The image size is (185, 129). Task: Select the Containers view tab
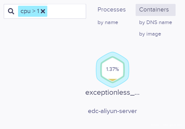[x=155, y=10]
